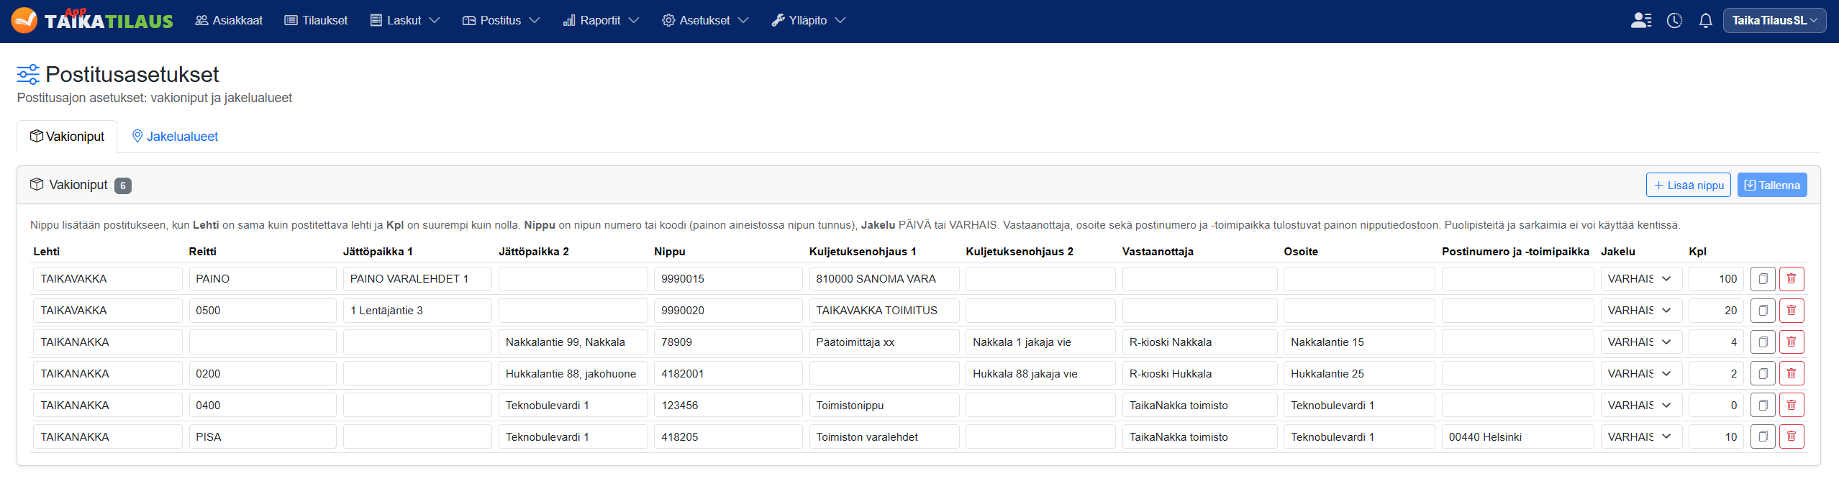Edit Osoite field Nakkalantie 15

pyautogui.click(x=1359, y=342)
